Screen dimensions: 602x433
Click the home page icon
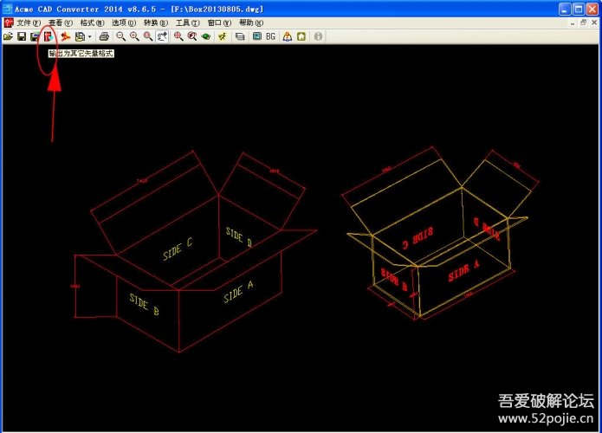(301, 37)
